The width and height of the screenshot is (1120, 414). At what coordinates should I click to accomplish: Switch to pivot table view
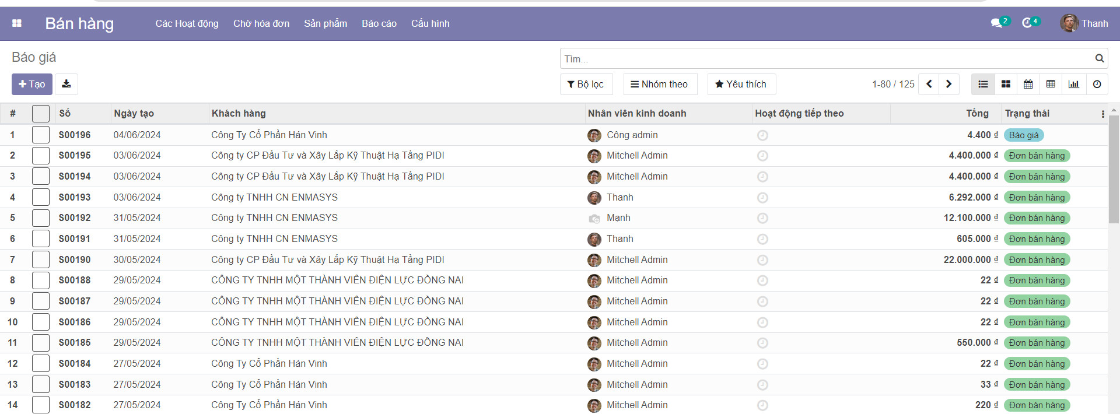pos(1051,84)
